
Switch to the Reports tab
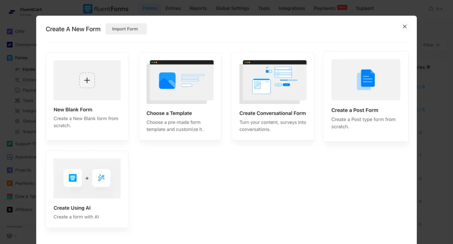(198, 8)
